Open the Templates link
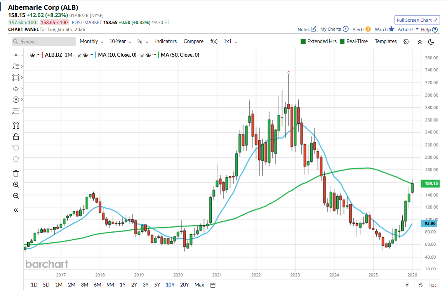Viewport: 447px width, 297px height. click(x=386, y=41)
